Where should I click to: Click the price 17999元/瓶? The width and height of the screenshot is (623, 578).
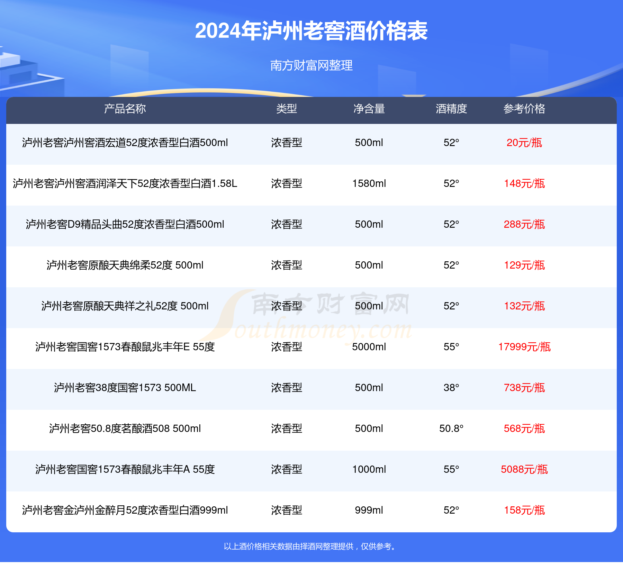pos(524,347)
